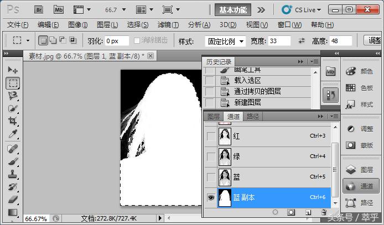Open the 文件(F) menu
The height and width of the screenshot is (225, 384).
18,25
